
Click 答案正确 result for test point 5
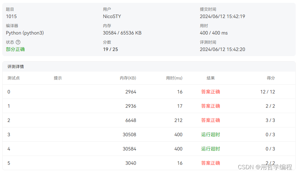point(211,163)
